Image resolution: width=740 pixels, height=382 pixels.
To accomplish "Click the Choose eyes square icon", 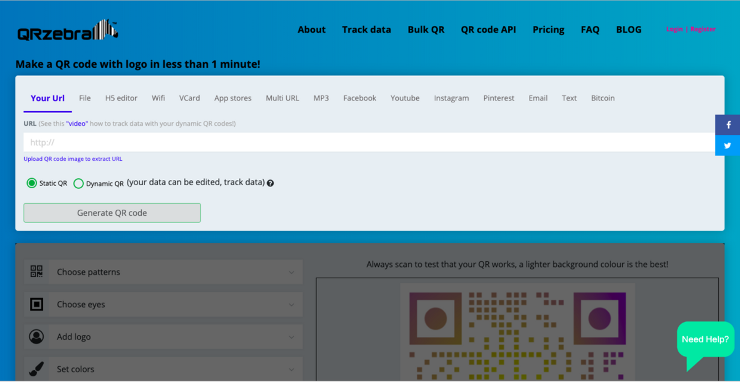I will 36,304.
